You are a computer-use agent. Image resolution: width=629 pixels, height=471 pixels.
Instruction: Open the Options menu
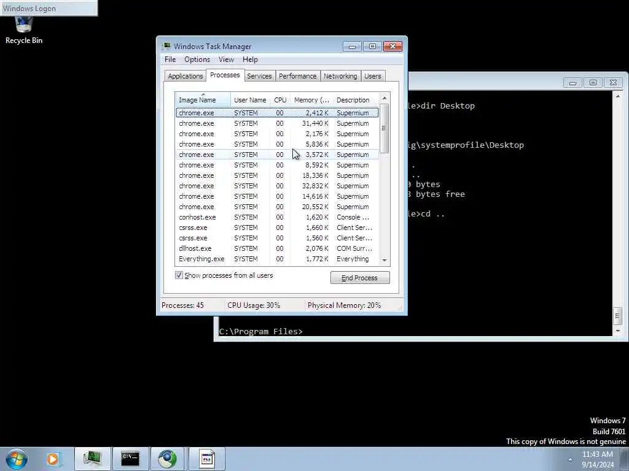(x=197, y=59)
